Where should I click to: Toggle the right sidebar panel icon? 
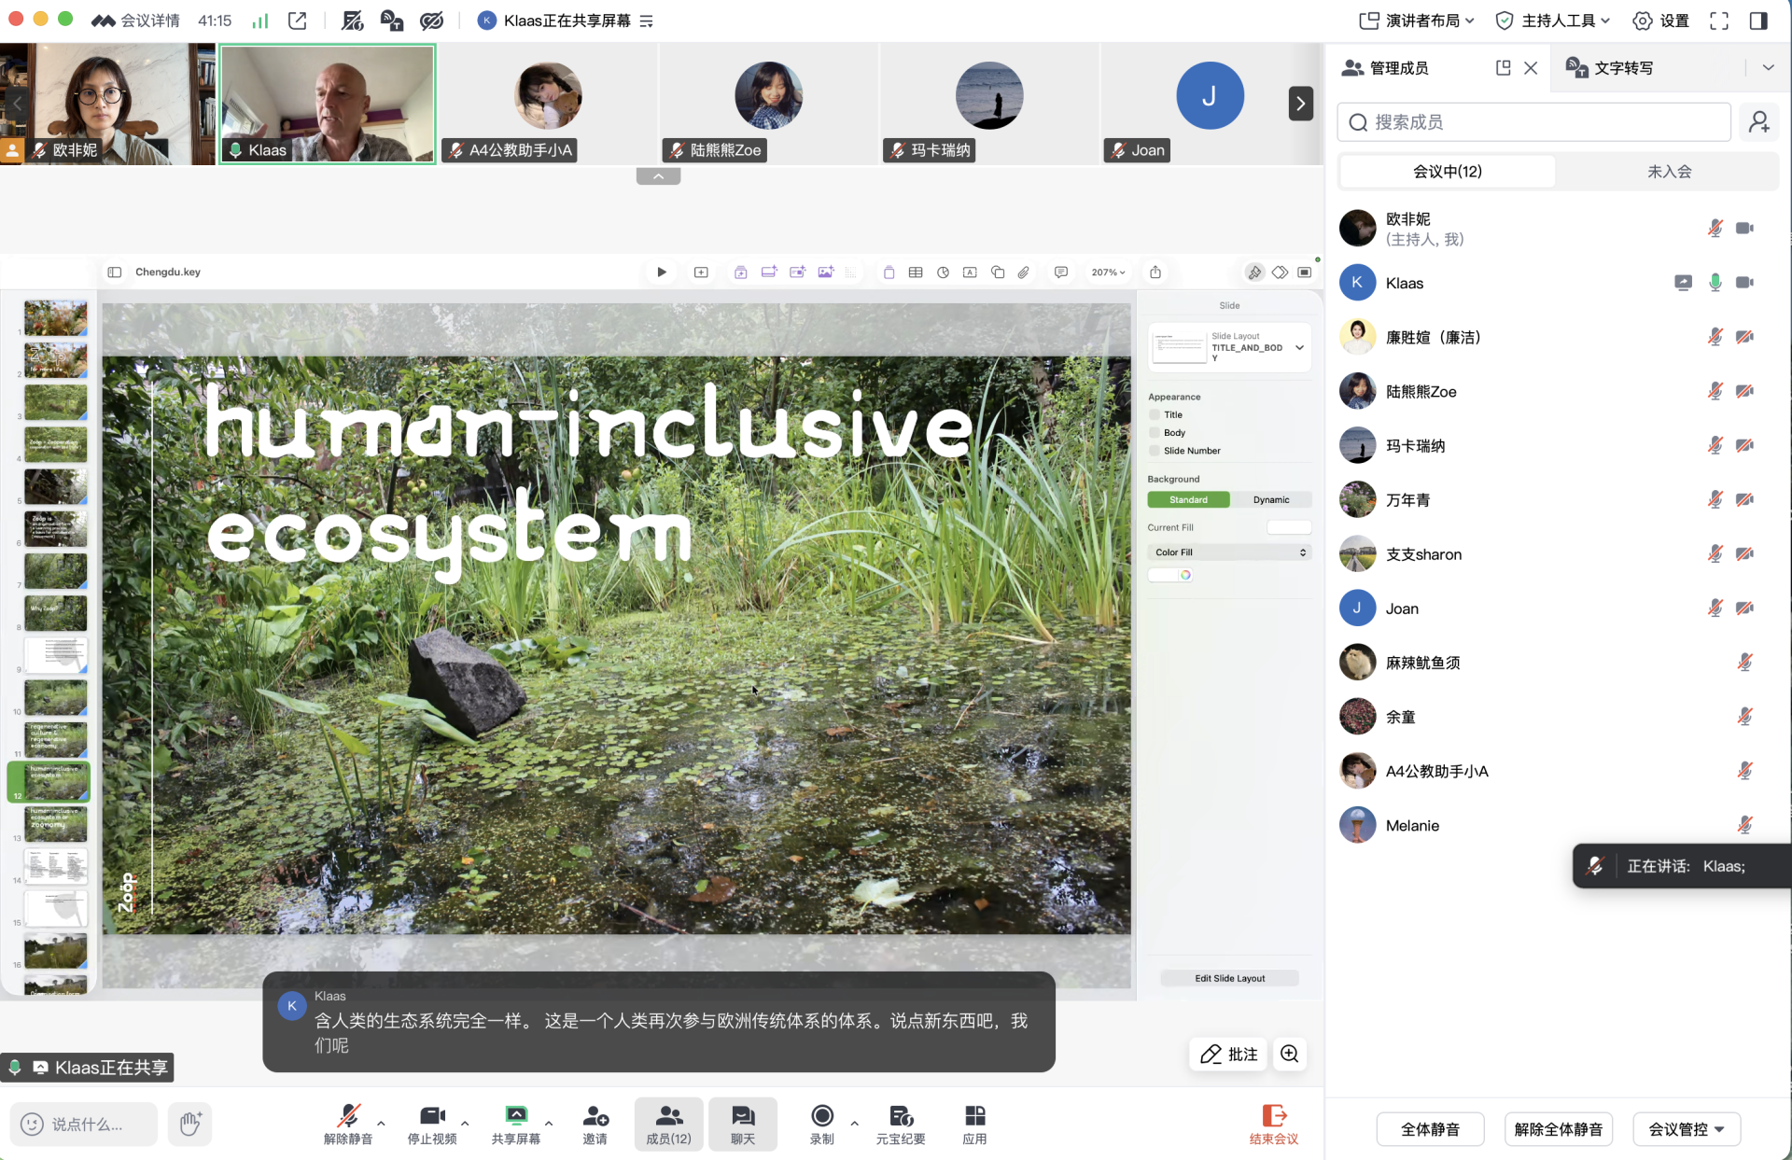pos(1758,21)
